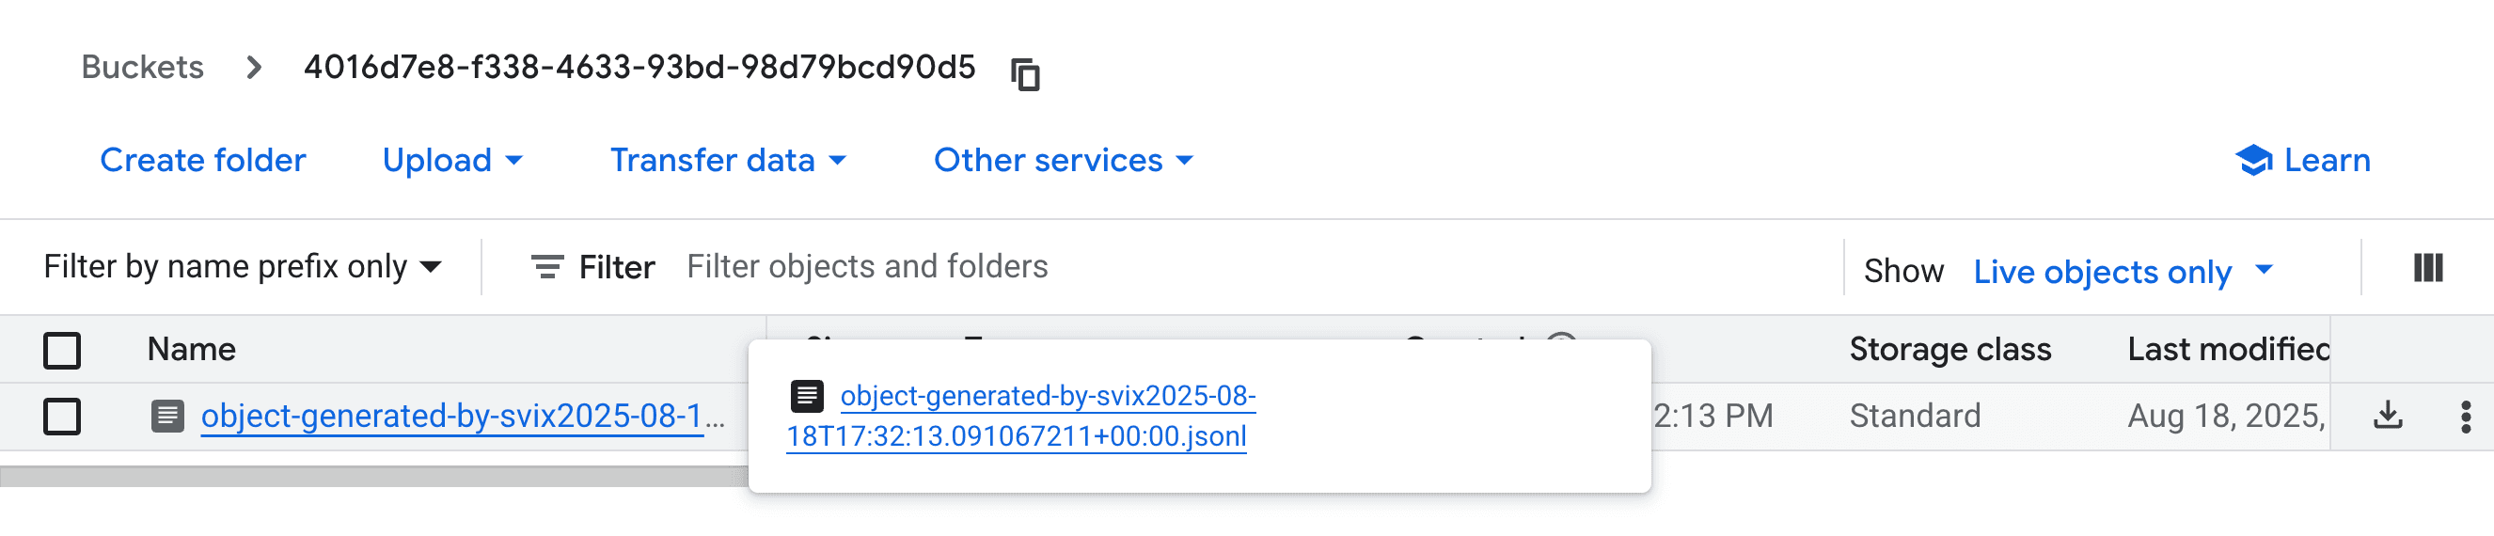2494x536 pixels.
Task: Check the object-generated-by-svix row checkbox
Action: (x=62, y=416)
